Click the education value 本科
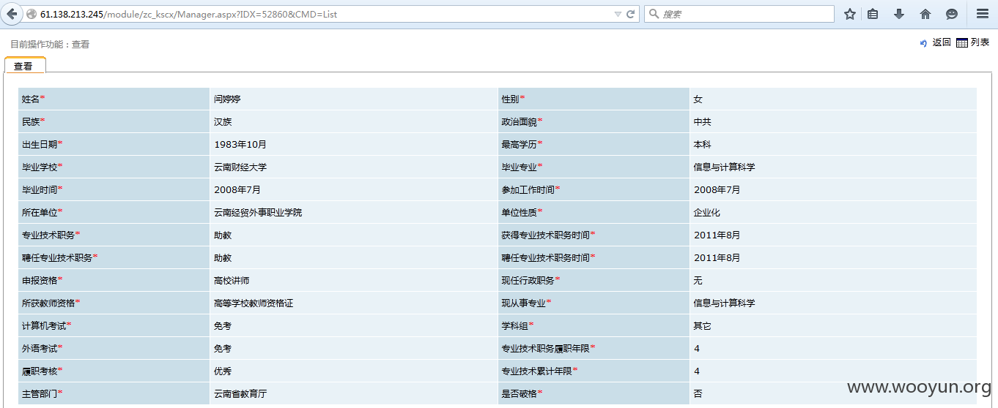The height and width of the screenshot is (408, 998). click(x=703, y=144)
